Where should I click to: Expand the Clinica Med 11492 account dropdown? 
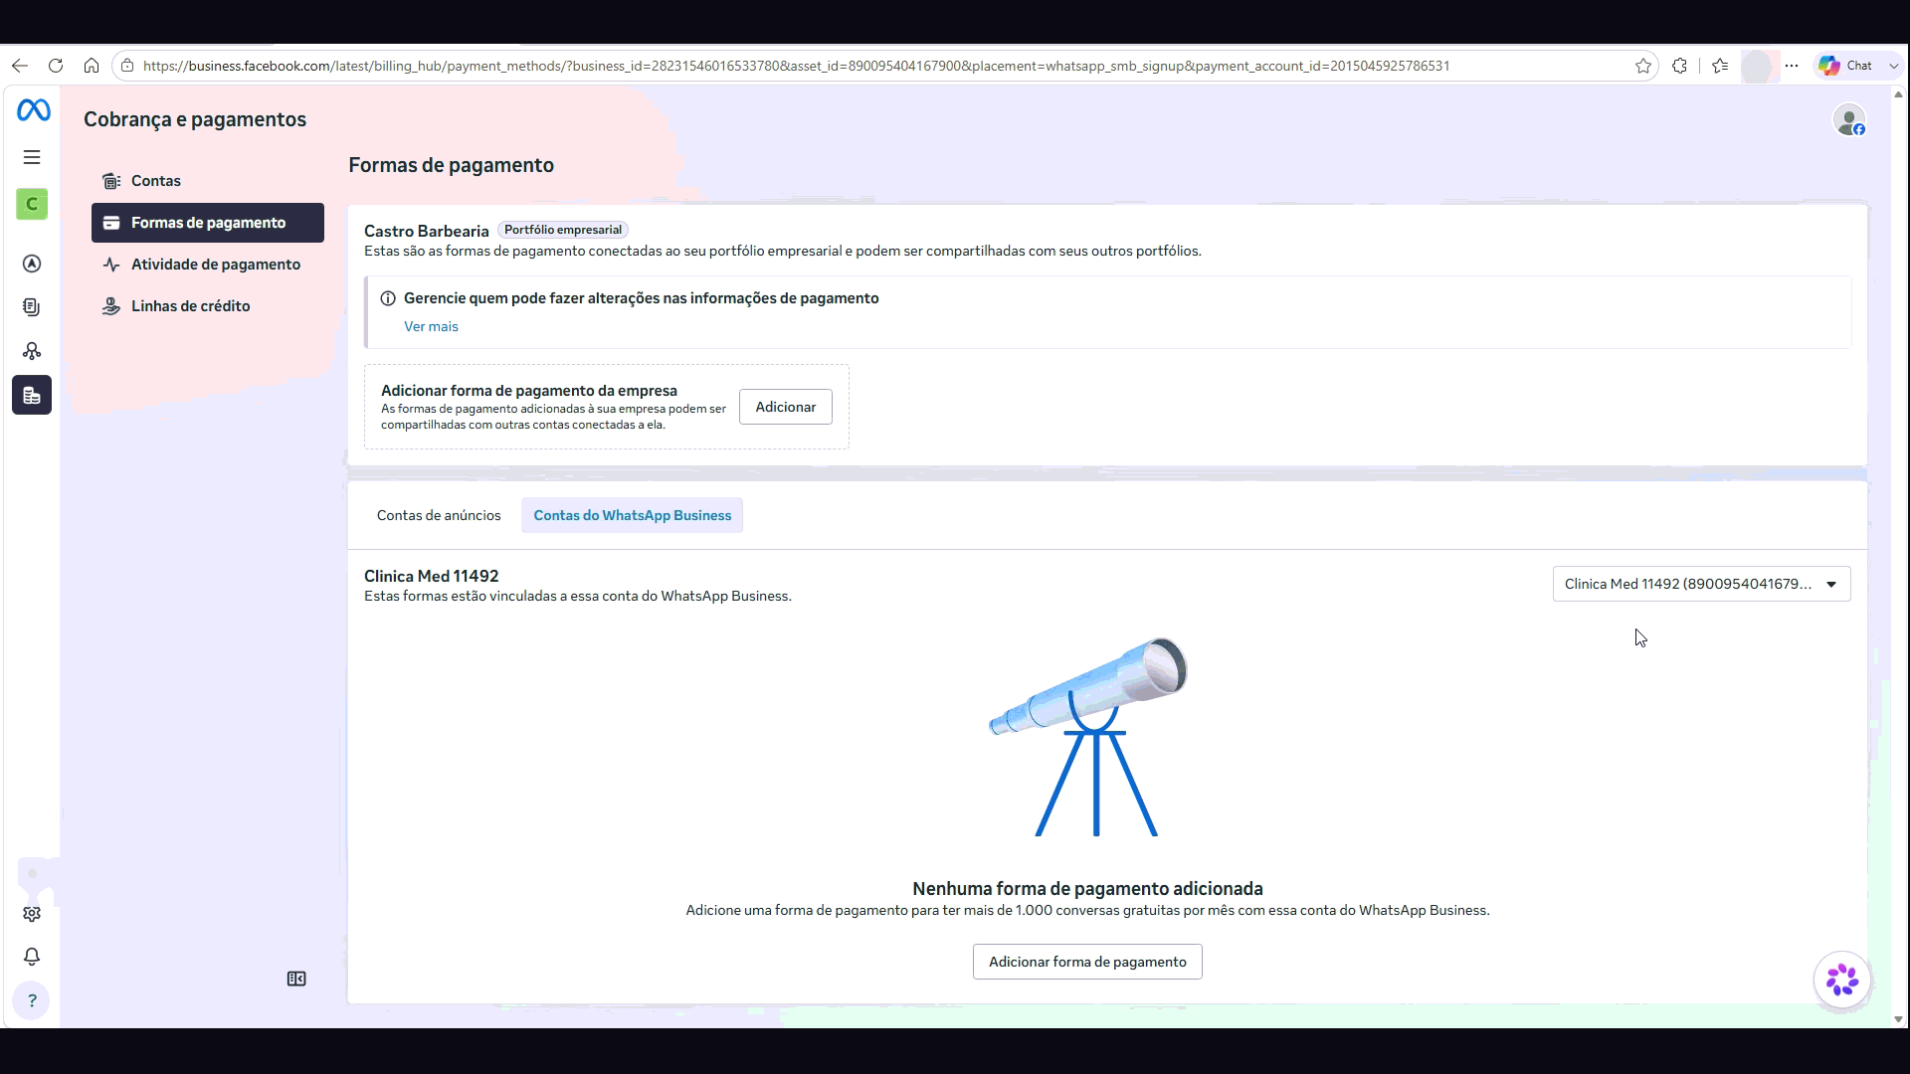pos(1701,584)
